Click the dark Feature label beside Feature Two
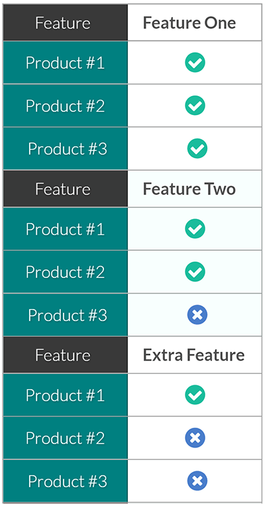 point(66,189)
